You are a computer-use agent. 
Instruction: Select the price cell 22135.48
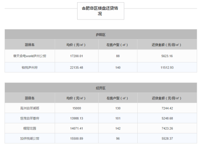(76, 67)
